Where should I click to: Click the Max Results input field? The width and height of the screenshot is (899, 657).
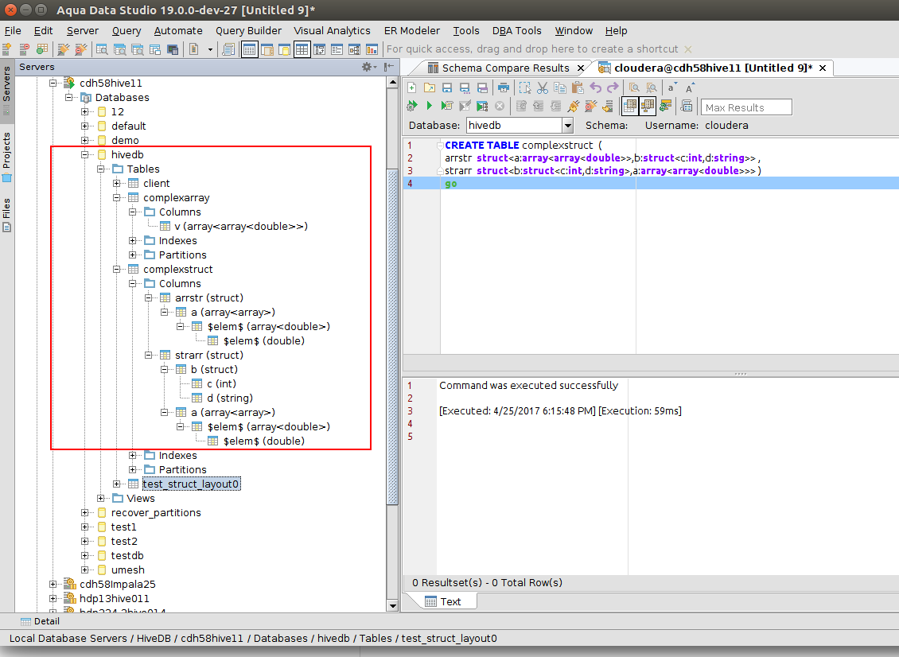[x=746, y=107]
